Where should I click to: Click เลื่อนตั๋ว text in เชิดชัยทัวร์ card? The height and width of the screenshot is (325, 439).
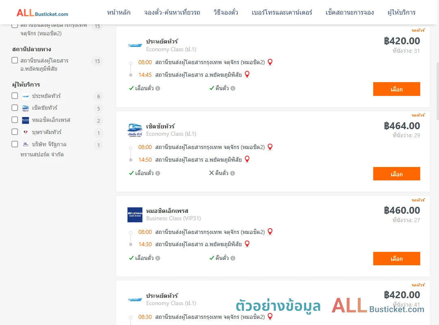pos(144,173)
